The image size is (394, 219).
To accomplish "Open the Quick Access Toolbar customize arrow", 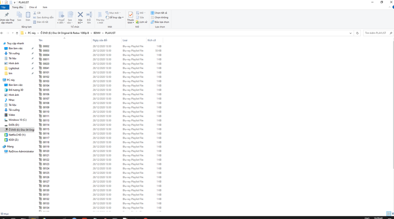I will [14, 2].
